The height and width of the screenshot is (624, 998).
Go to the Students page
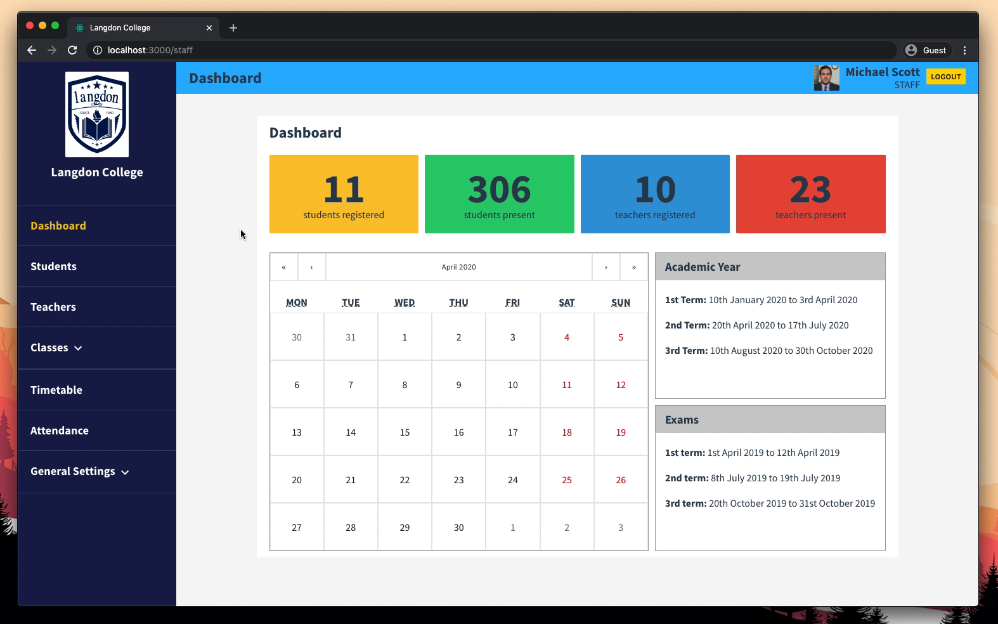tap(53, 266)
